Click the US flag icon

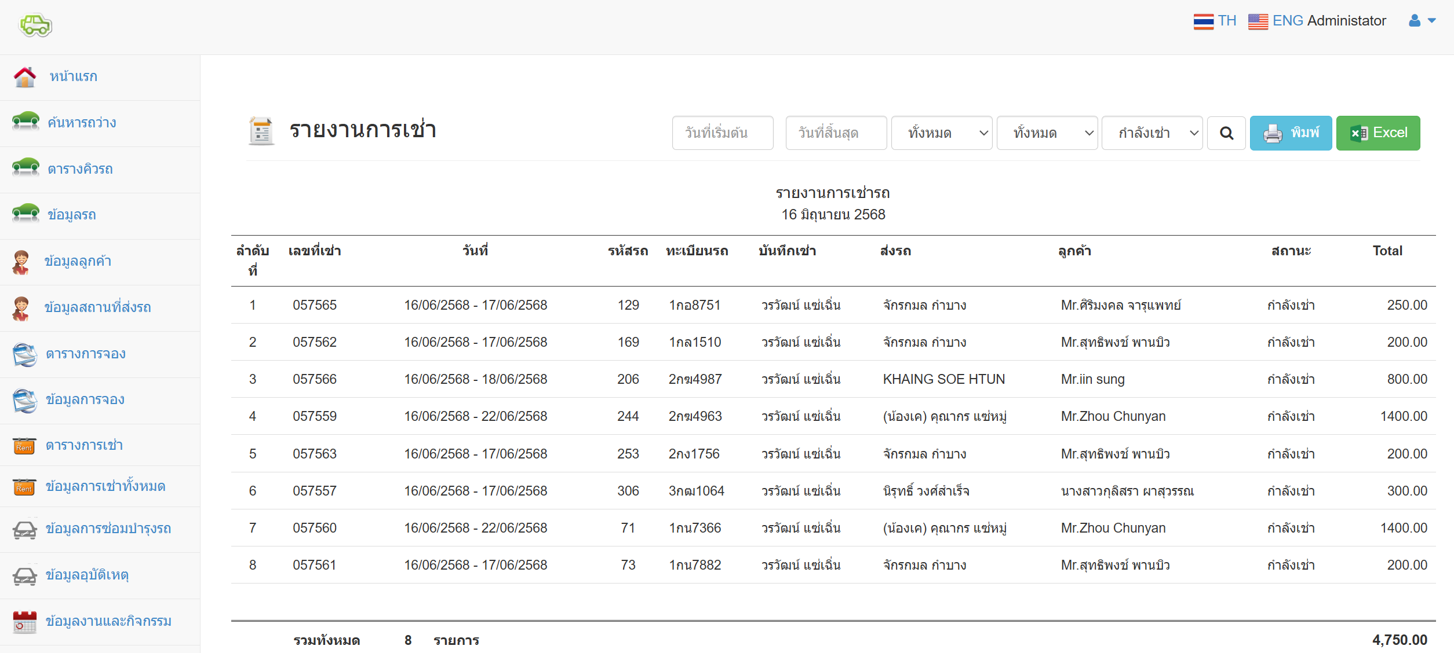pos(1258,21)
